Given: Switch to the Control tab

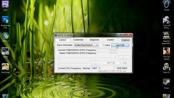Looking at the screenshot, I should [62, 40].
